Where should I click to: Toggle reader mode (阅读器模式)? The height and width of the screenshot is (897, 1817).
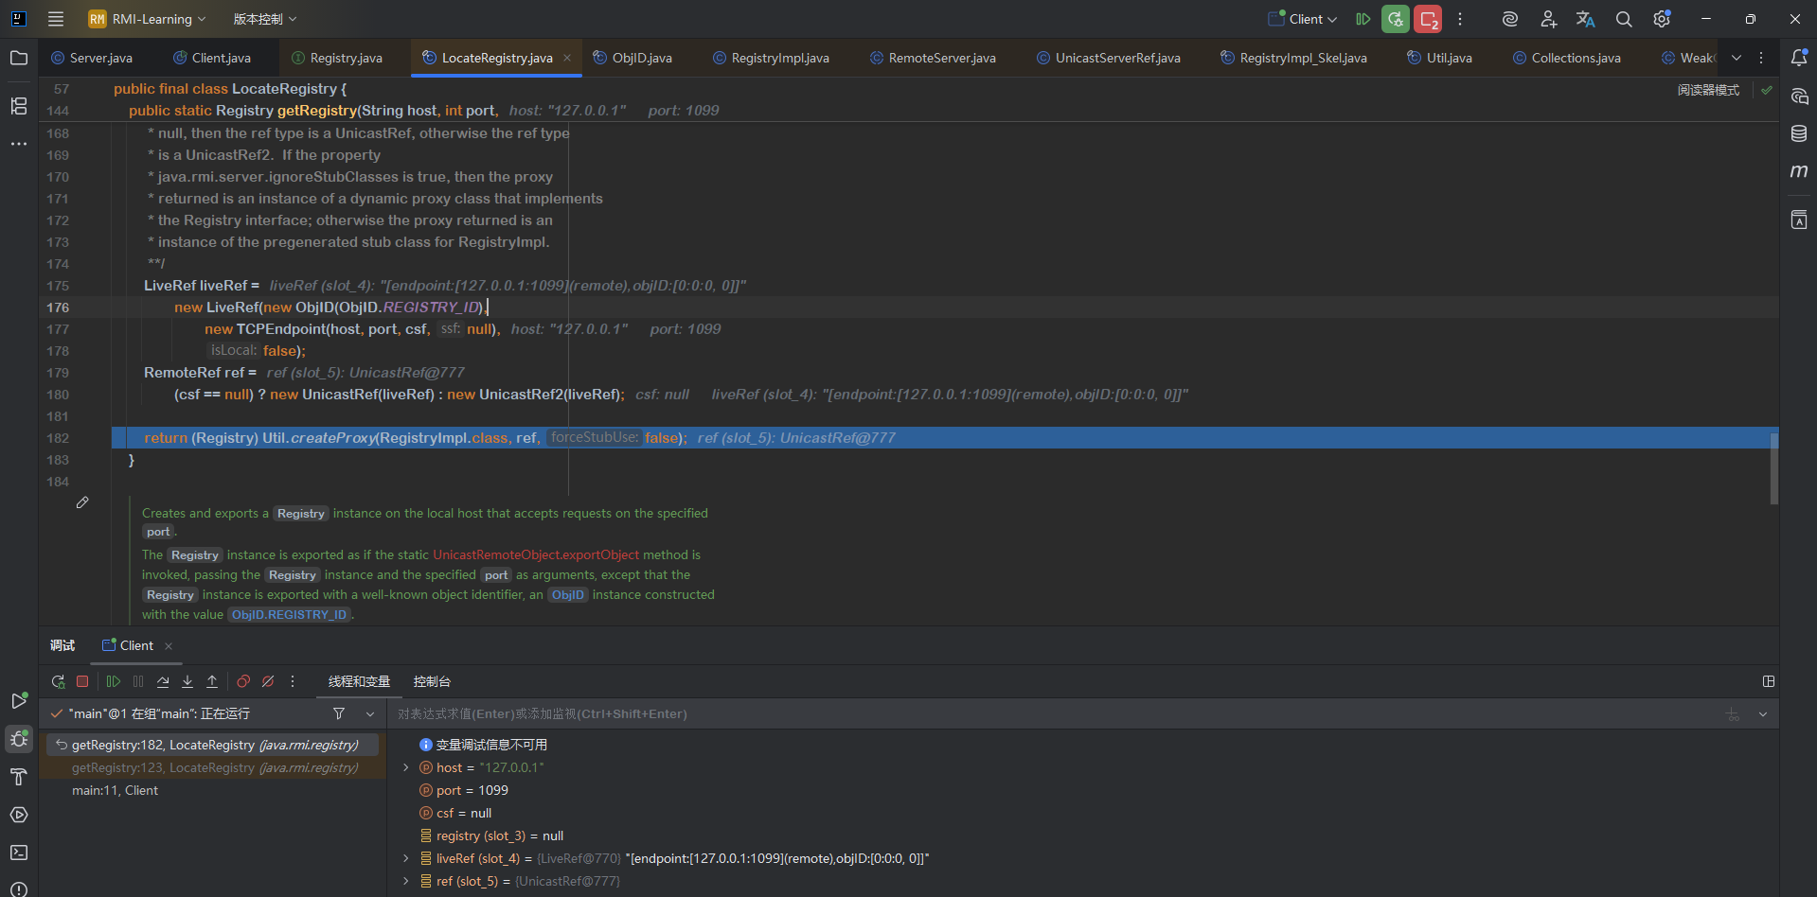coord(1708,90)
